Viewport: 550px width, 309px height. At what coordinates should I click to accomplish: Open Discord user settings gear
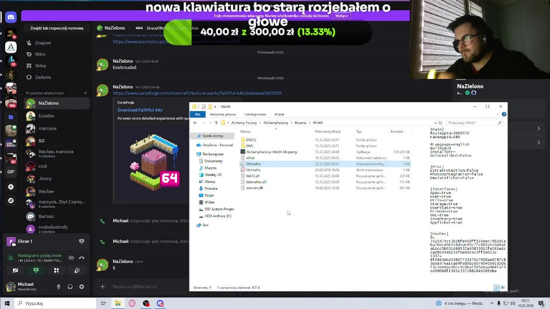pyautogui.click(x=82, y=287)
